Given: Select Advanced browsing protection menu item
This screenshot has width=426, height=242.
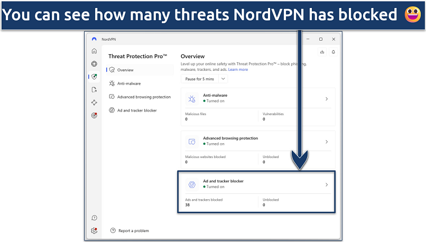Looking at the screenshot, I should point(140,97).
